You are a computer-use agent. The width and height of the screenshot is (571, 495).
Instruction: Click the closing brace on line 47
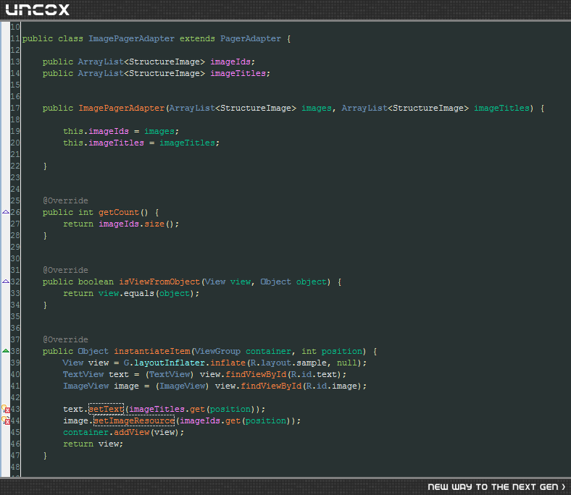click(x=45, y=456)
